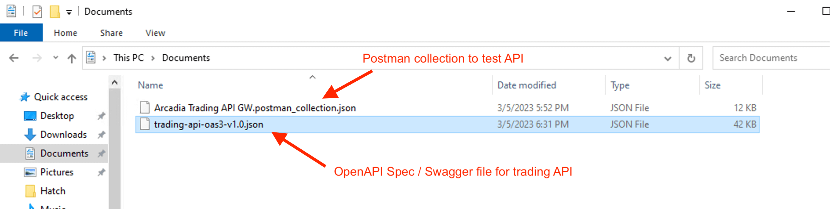Click the New Folder quick access icon
Image resolution: width=832 pixels, height=212 pixels.
tap(54, 12)
